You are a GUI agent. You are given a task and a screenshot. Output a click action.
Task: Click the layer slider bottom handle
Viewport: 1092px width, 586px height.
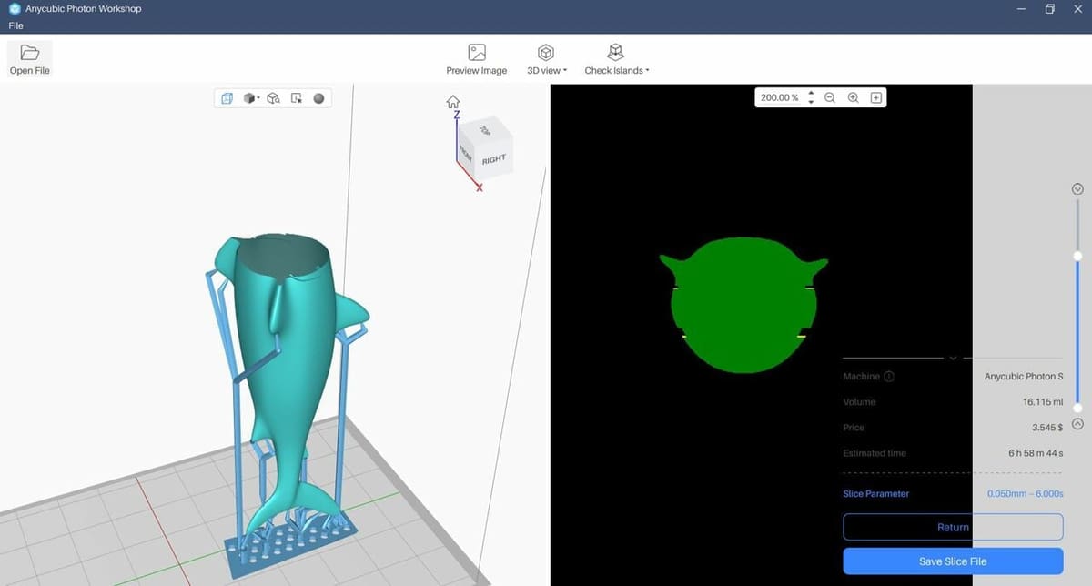point(1077,408)
